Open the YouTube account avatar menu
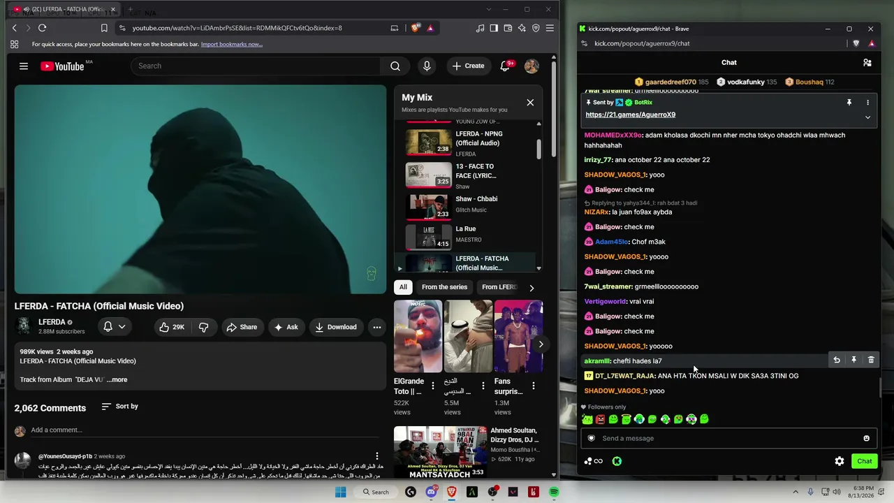Image resolution: width=894 pixels, height=503 pixels. [x=532, y=66]
